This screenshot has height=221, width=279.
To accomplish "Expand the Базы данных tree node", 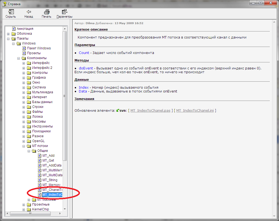I will 24,102.
